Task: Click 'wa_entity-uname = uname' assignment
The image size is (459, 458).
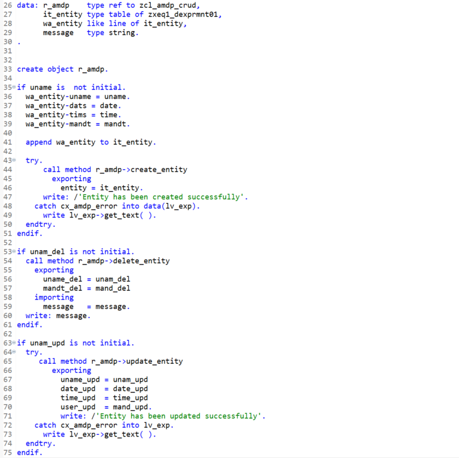Action: 77,96
